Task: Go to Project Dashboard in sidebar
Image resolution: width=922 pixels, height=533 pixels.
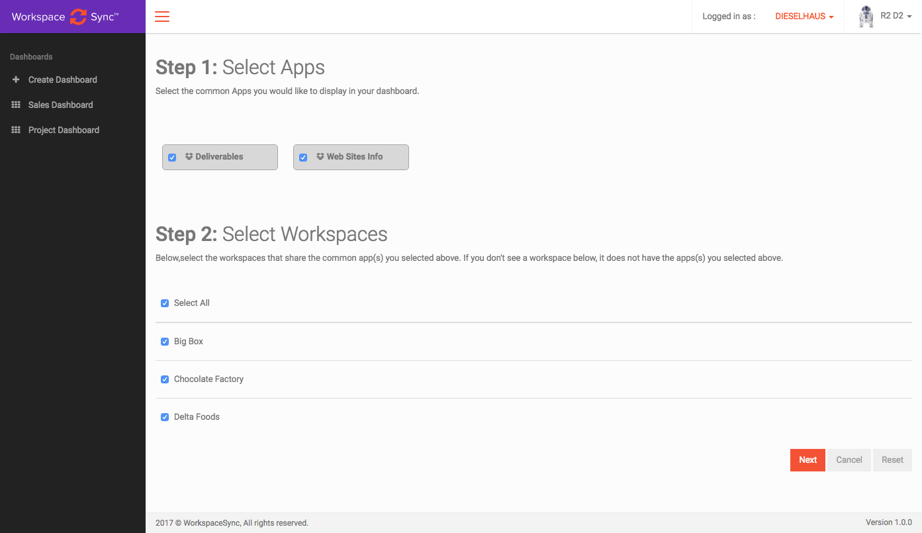Action: pyautogui.click(x=64, y=130)
